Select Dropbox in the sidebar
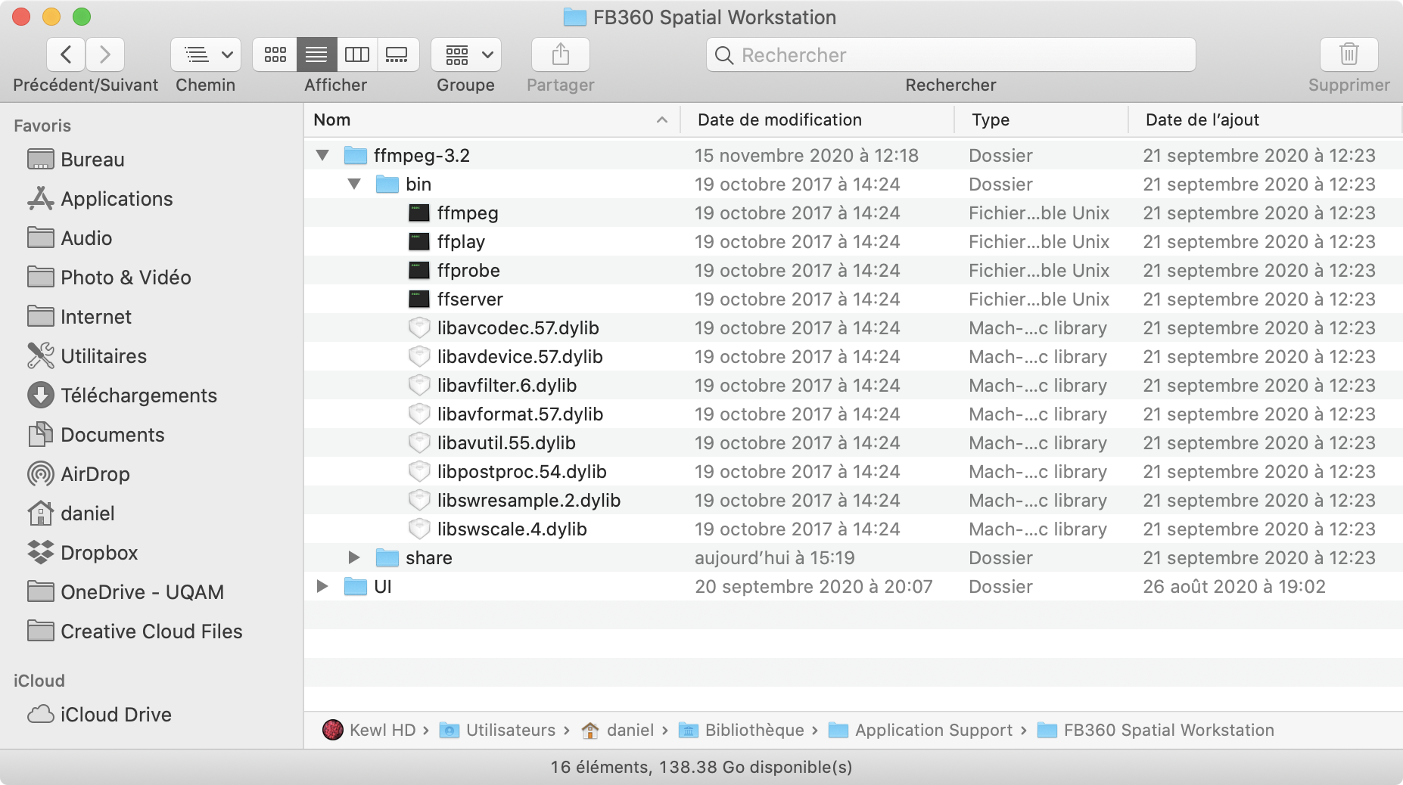Screen dimensions: 1403x785 (x=98, y=553)
